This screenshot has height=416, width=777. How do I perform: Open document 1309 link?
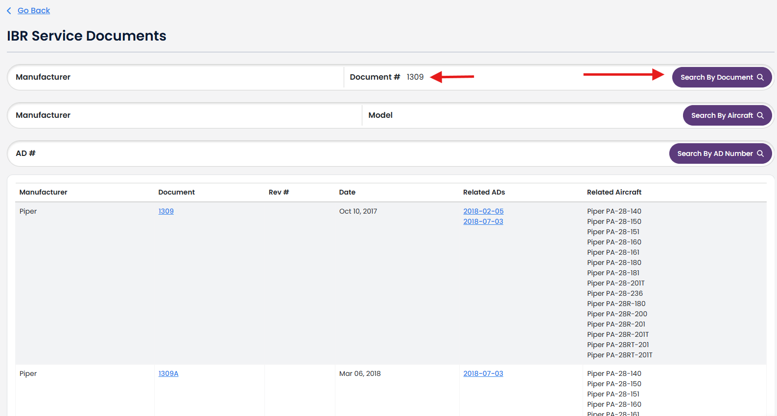pos(166,211)
